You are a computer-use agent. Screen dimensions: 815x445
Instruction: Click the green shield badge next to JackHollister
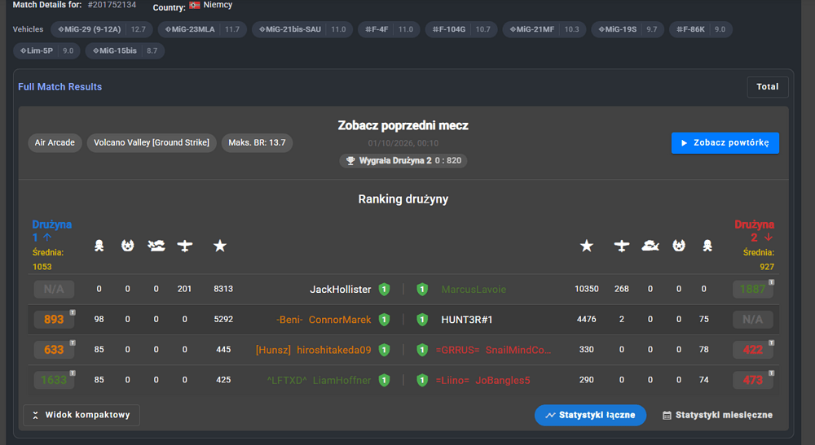pos(384,290)
